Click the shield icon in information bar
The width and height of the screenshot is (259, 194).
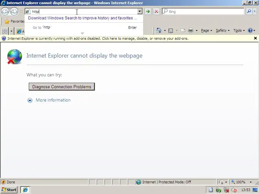tap(4, 38)
